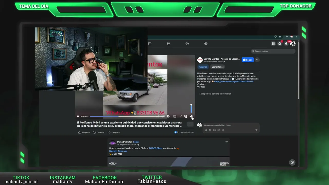Open the Gaming tab icon
Viewport: 329px width, 185px height.
click(206, 44)
